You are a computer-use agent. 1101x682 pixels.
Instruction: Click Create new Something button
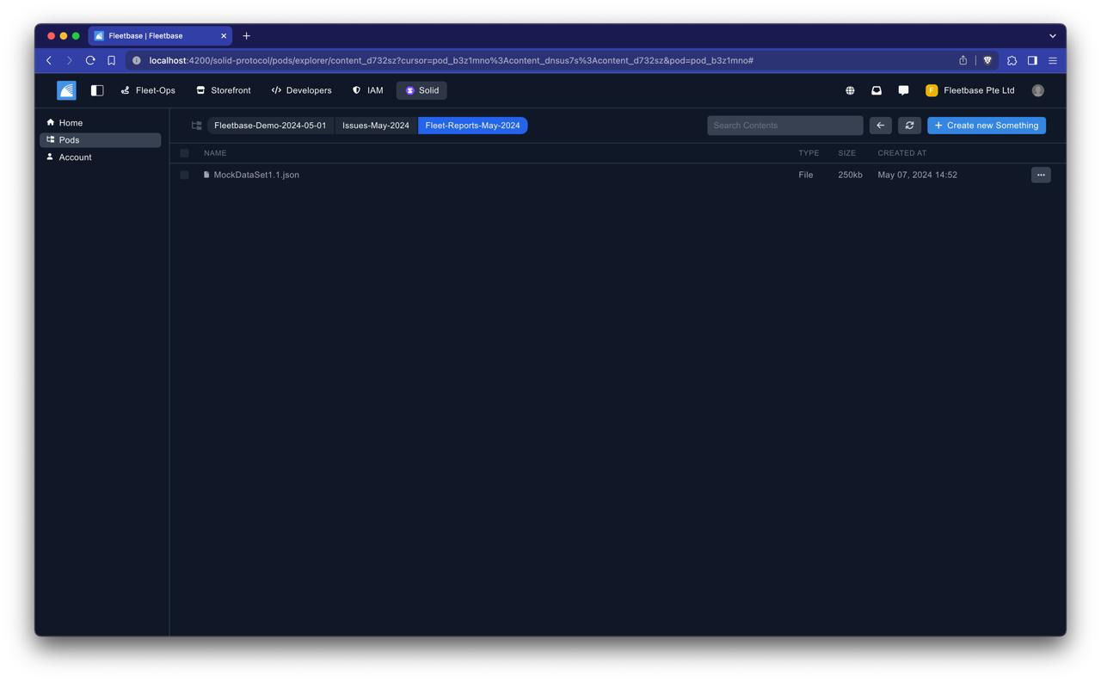pyautogui.click(x=987, y=126)
